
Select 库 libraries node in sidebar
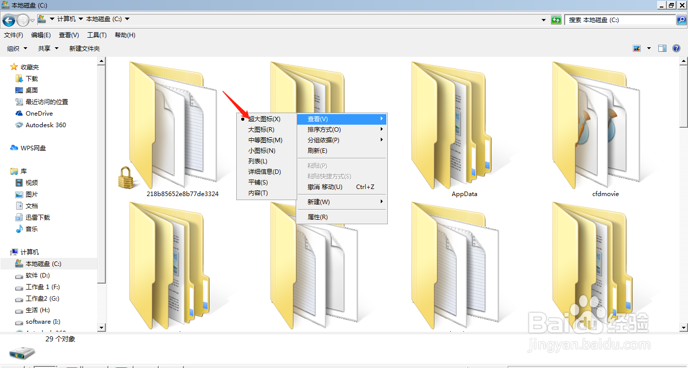tap(19, 171)
